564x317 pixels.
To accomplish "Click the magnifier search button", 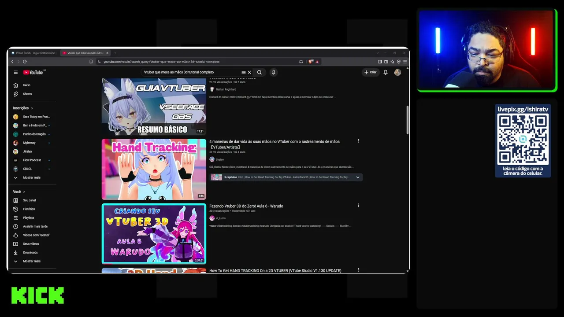I will tap(260, 72).
